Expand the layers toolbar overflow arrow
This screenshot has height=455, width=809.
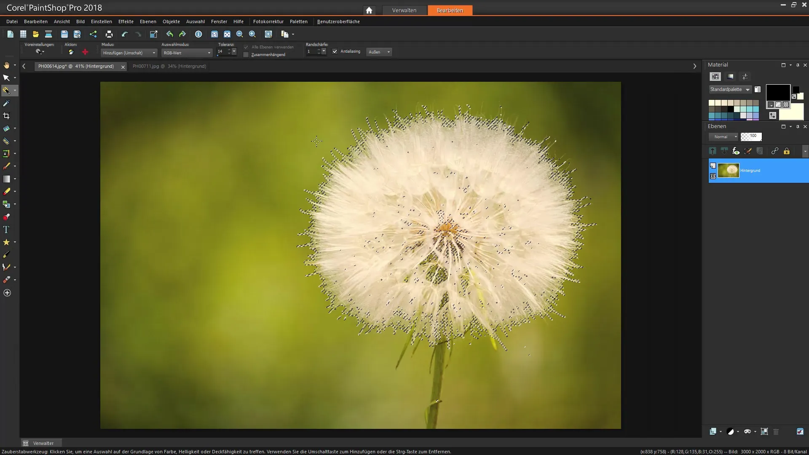(x=805, y=151)
